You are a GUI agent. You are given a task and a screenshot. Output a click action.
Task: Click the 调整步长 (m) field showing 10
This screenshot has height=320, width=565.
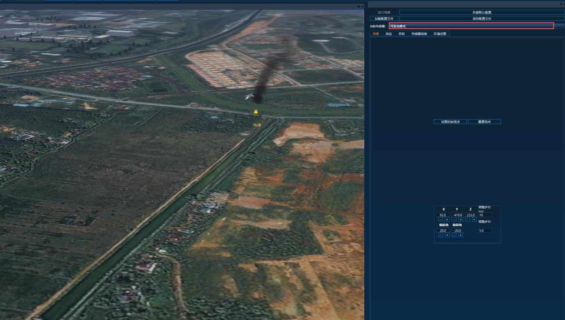pyautogui.click(x=485, y=215)
